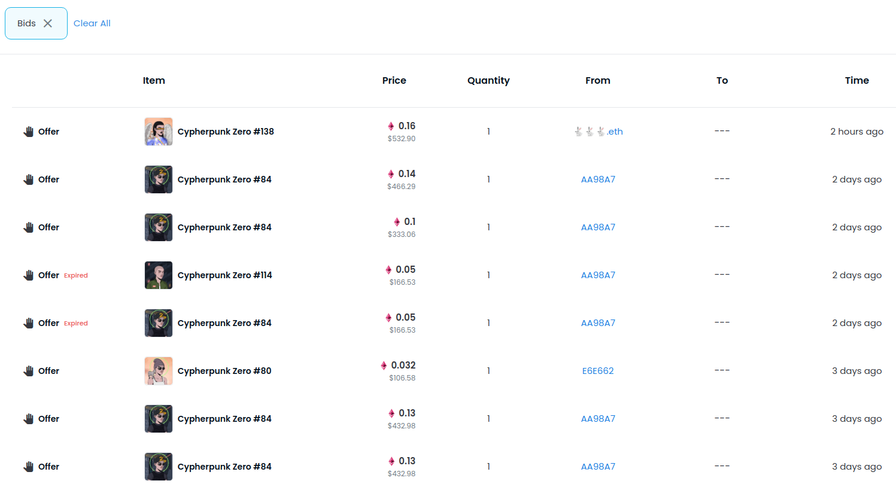Open Cypherpunk Zero #138 thumbnail
This screenshot has height=487, width=896.
coord(159,132)
